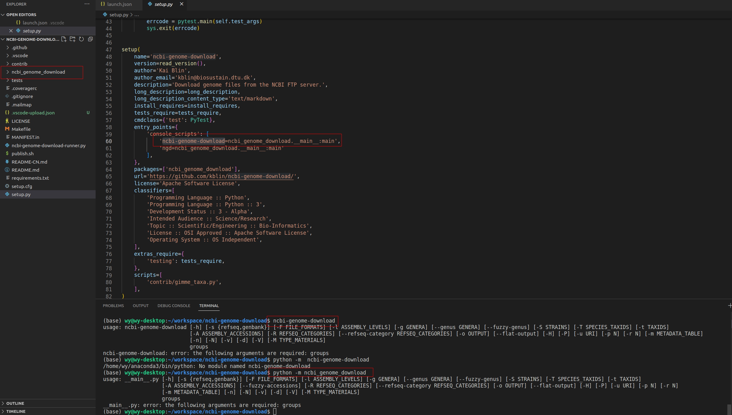The image size is (732, 415).
Task: Click the publish.sh shell script icon
Action: [7, 153]
